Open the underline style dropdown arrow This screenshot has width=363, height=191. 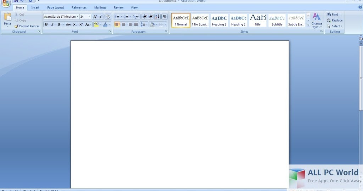63,24
